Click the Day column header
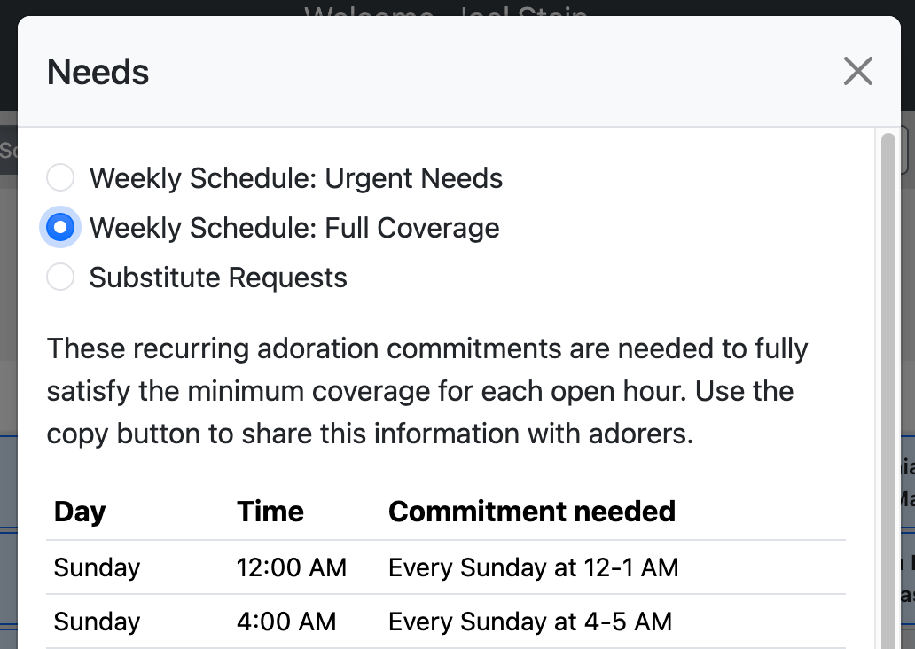This screenshot has width=915, height=649. [x=80, y=512]
